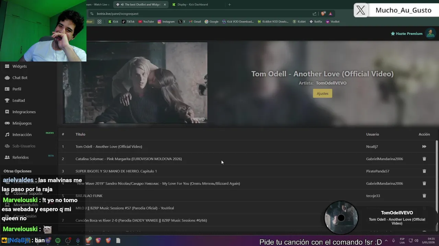Open the Kick VOD Downloader bookmark
Image resolution: width=439 pixels, height=246 pixels.
pyautogui.click(x=238, y=22)
